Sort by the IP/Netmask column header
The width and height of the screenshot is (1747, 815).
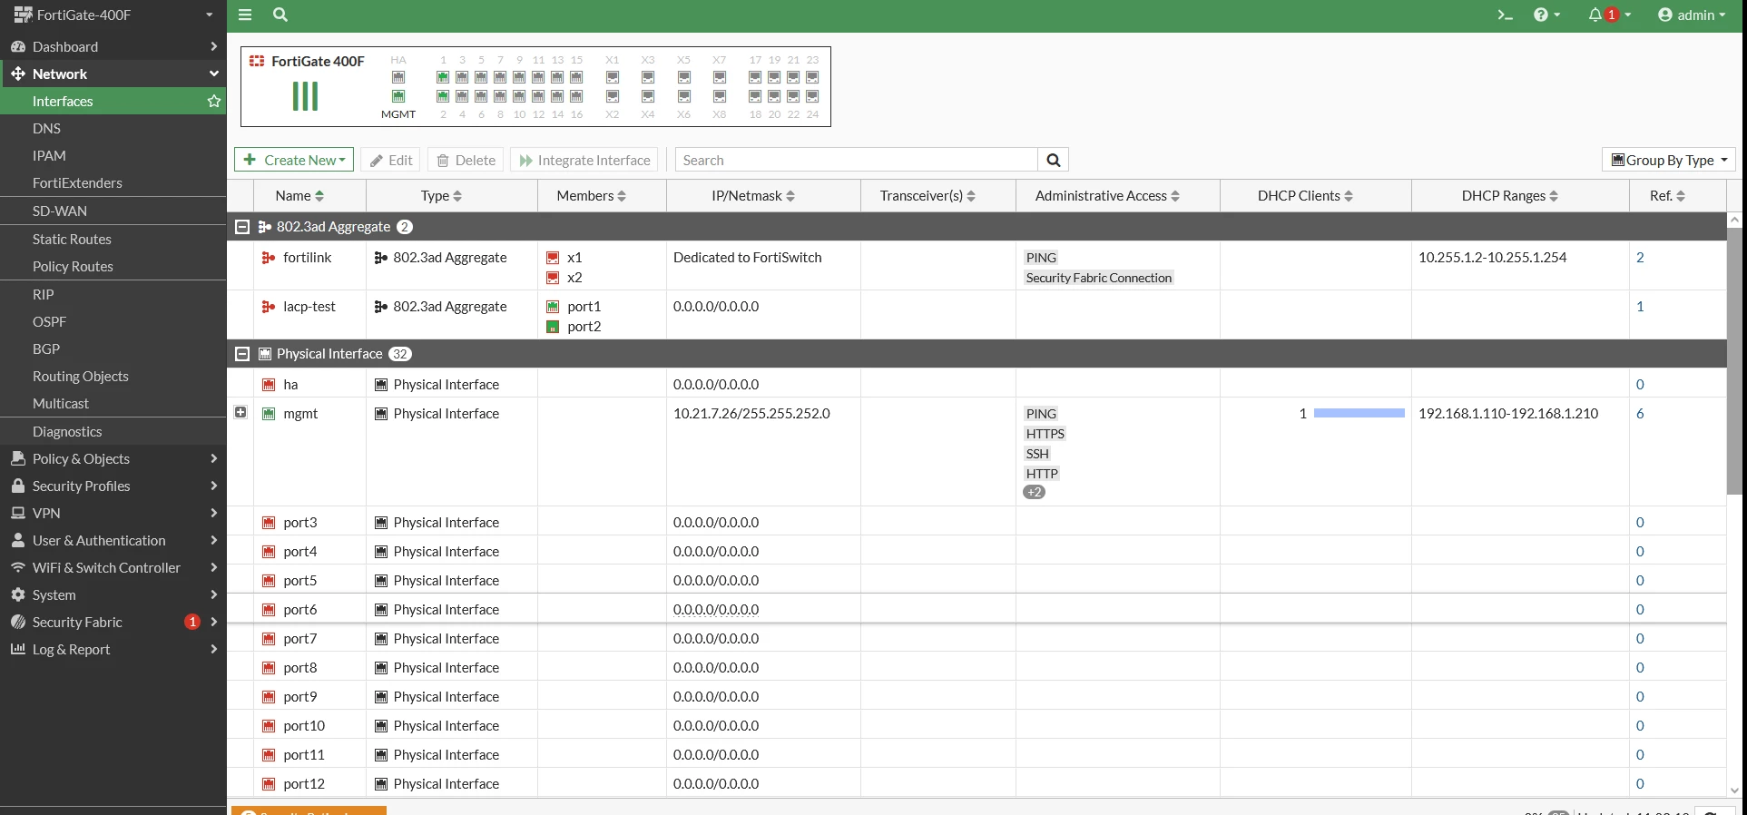753,195
